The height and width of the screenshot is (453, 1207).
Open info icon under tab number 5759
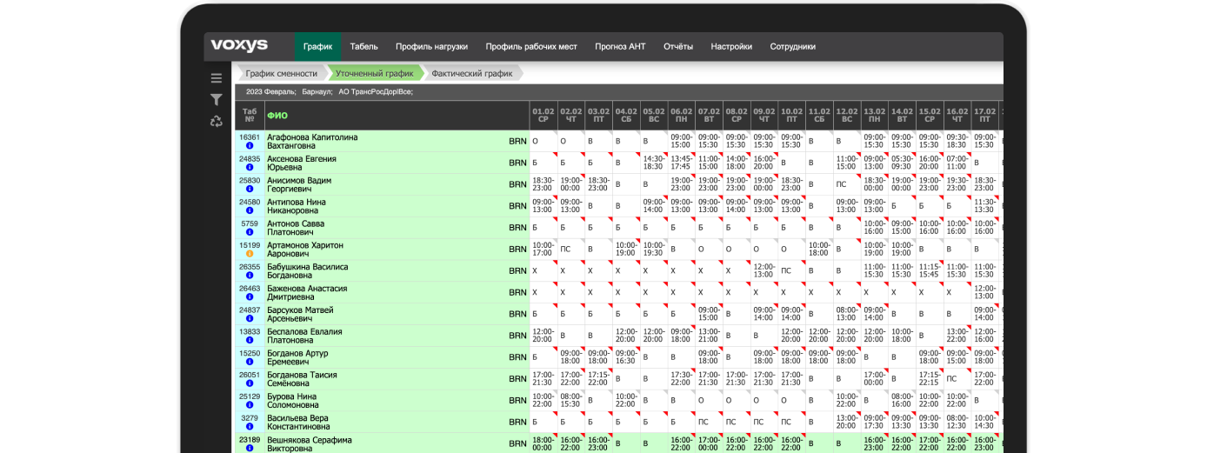[250, 232]
